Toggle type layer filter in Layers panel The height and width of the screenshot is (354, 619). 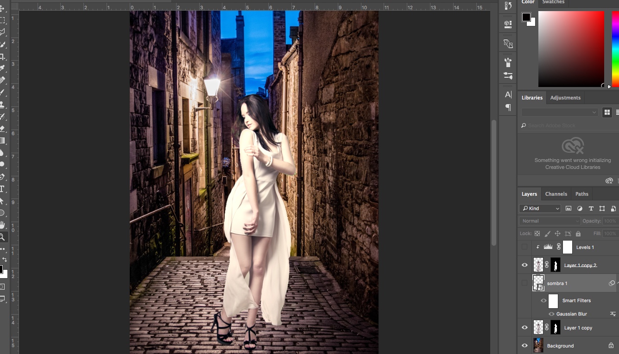[x=591, y=208]
